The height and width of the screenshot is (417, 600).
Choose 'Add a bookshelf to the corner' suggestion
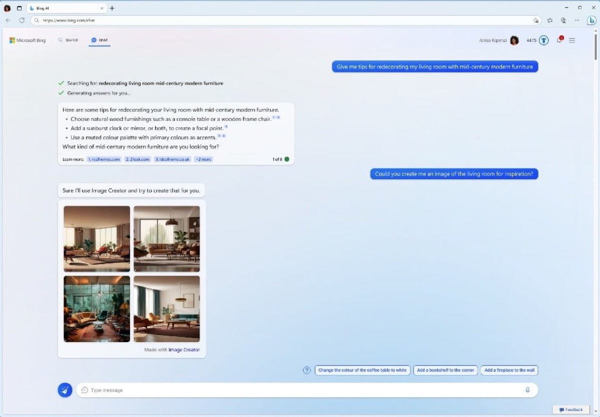445,371
